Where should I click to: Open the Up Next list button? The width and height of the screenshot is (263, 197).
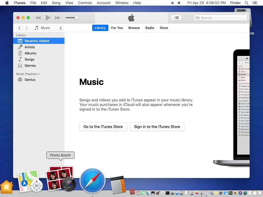coord(176,18)
